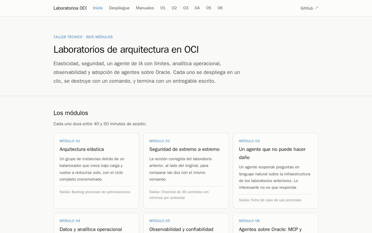372x233 pixels.
Task: Go to Despliegue in the navigation
Action: (x=119, y=8)
